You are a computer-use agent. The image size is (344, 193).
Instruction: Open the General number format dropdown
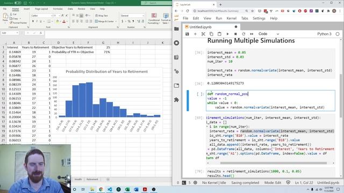tap(144, 16)
